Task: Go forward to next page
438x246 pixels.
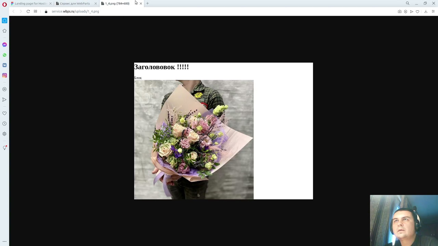Action: click(x=21, y=11)
